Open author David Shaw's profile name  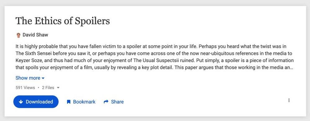35,35
